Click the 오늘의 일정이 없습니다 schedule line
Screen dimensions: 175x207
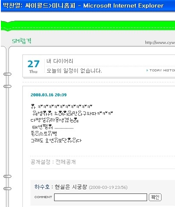click(74, 71)
